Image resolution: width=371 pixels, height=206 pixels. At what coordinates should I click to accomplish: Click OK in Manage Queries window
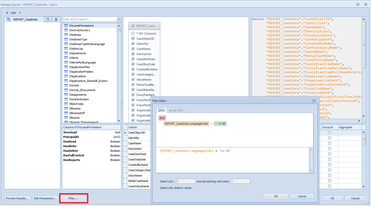(x=333, y=198)
